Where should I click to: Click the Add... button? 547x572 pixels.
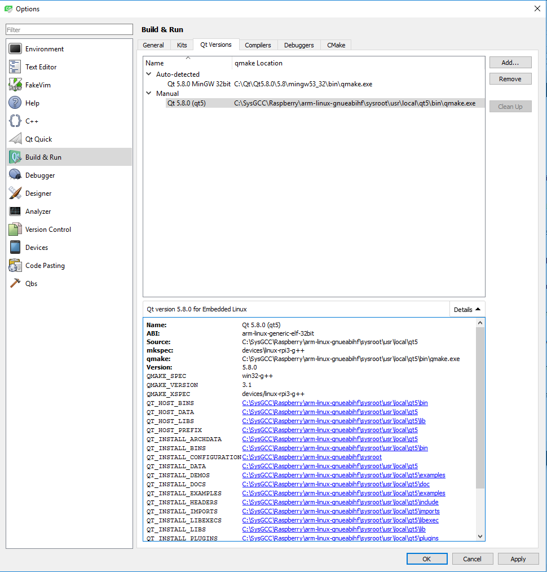[510, 63]
